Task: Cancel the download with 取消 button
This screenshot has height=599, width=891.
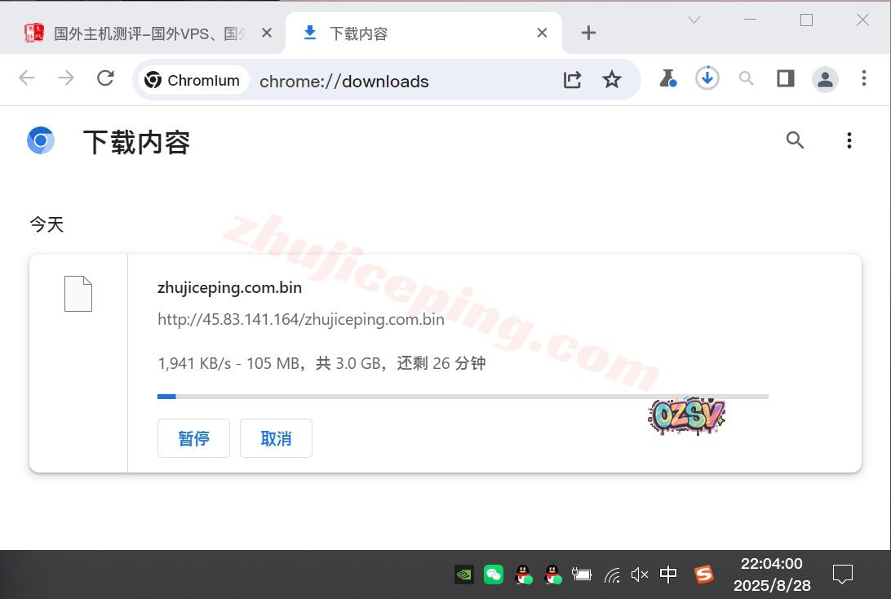Action: point(276,438)
